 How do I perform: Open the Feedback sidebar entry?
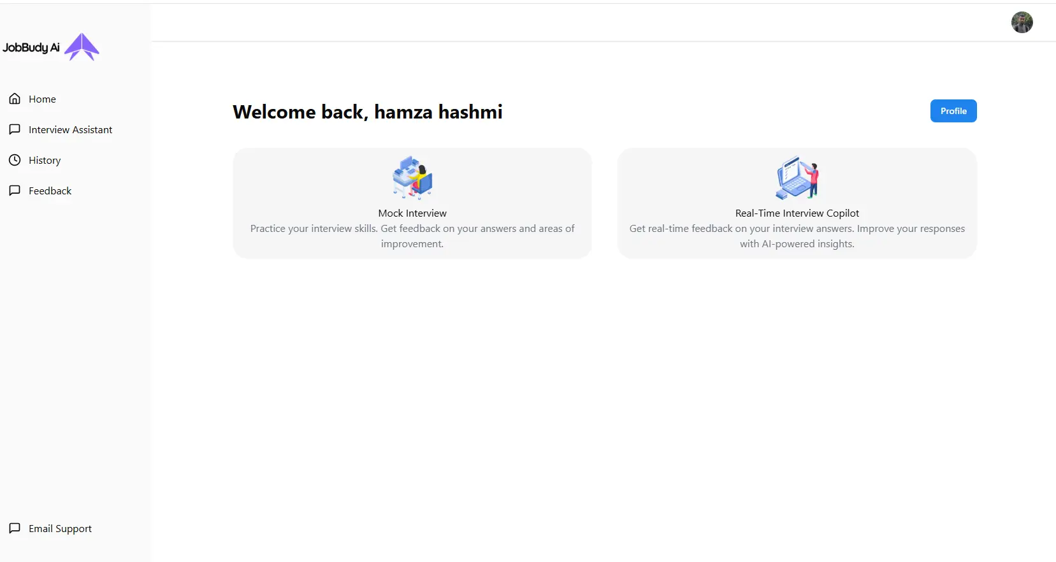pyautogui.click(x=50, y=191)
